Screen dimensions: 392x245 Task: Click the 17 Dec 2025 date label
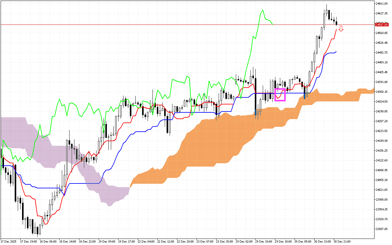click(9, 242)
